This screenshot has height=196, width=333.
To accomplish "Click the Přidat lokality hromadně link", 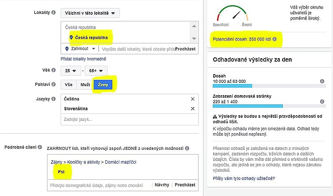I will coord(83,59).
